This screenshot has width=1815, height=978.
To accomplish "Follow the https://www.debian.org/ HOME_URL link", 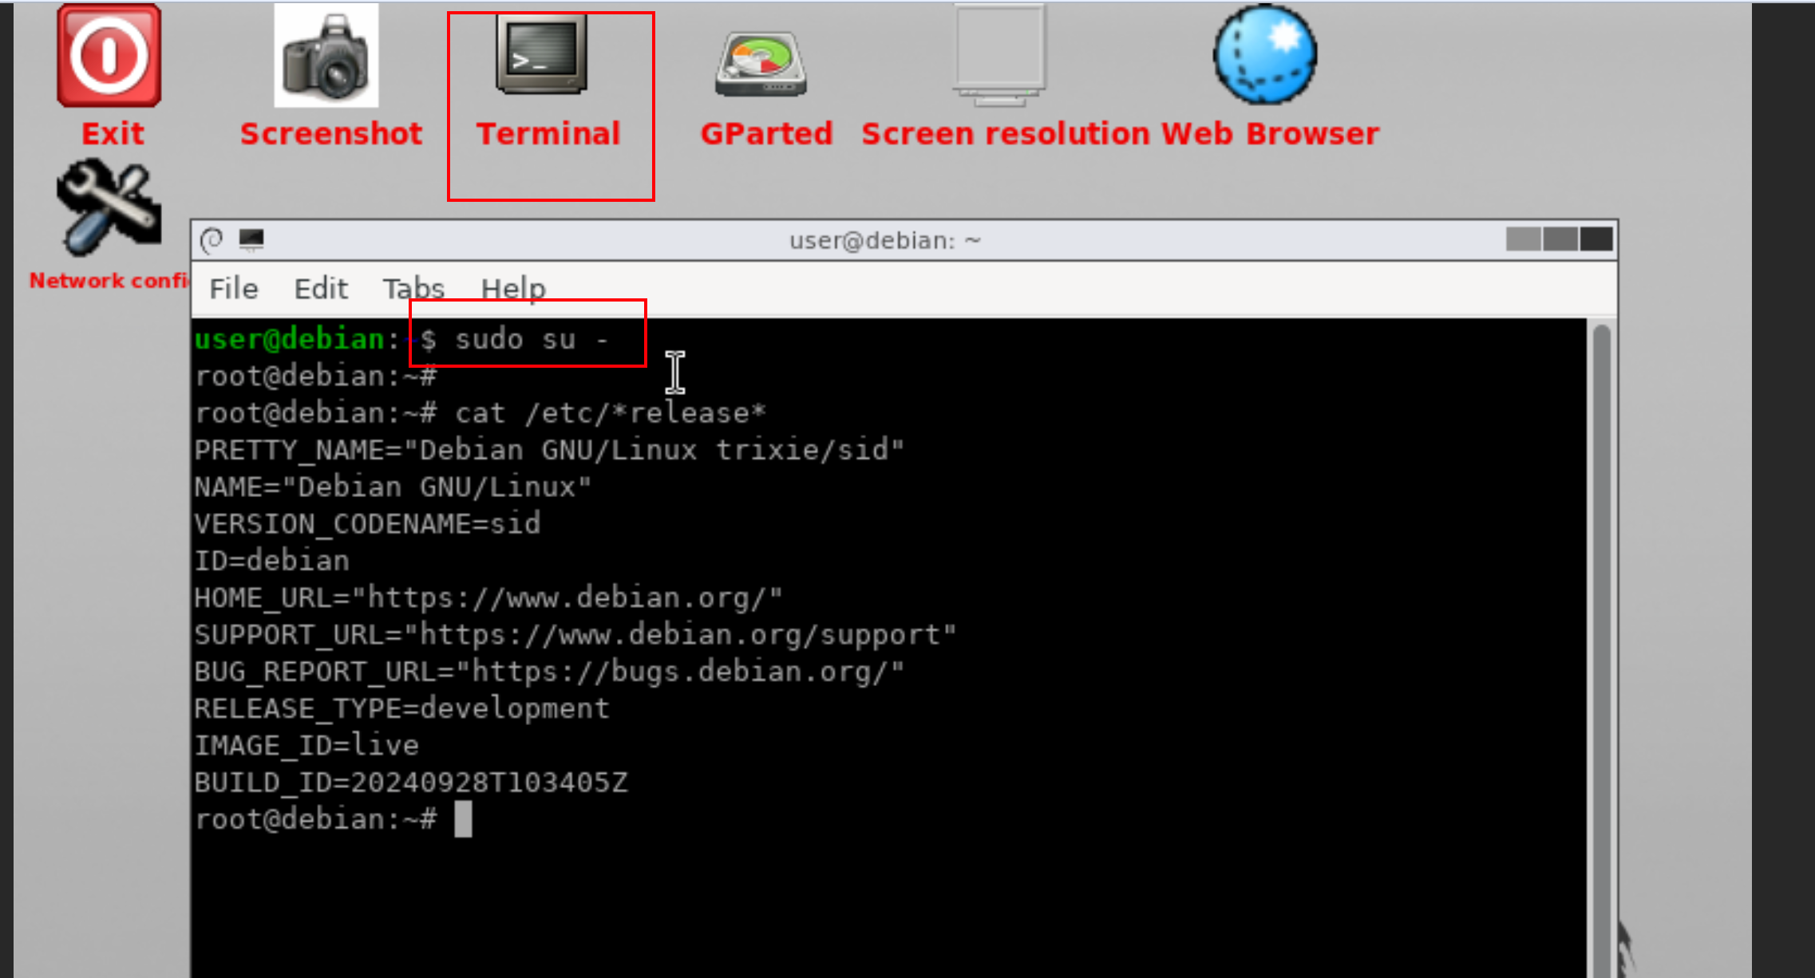I will tap(567, 597).
